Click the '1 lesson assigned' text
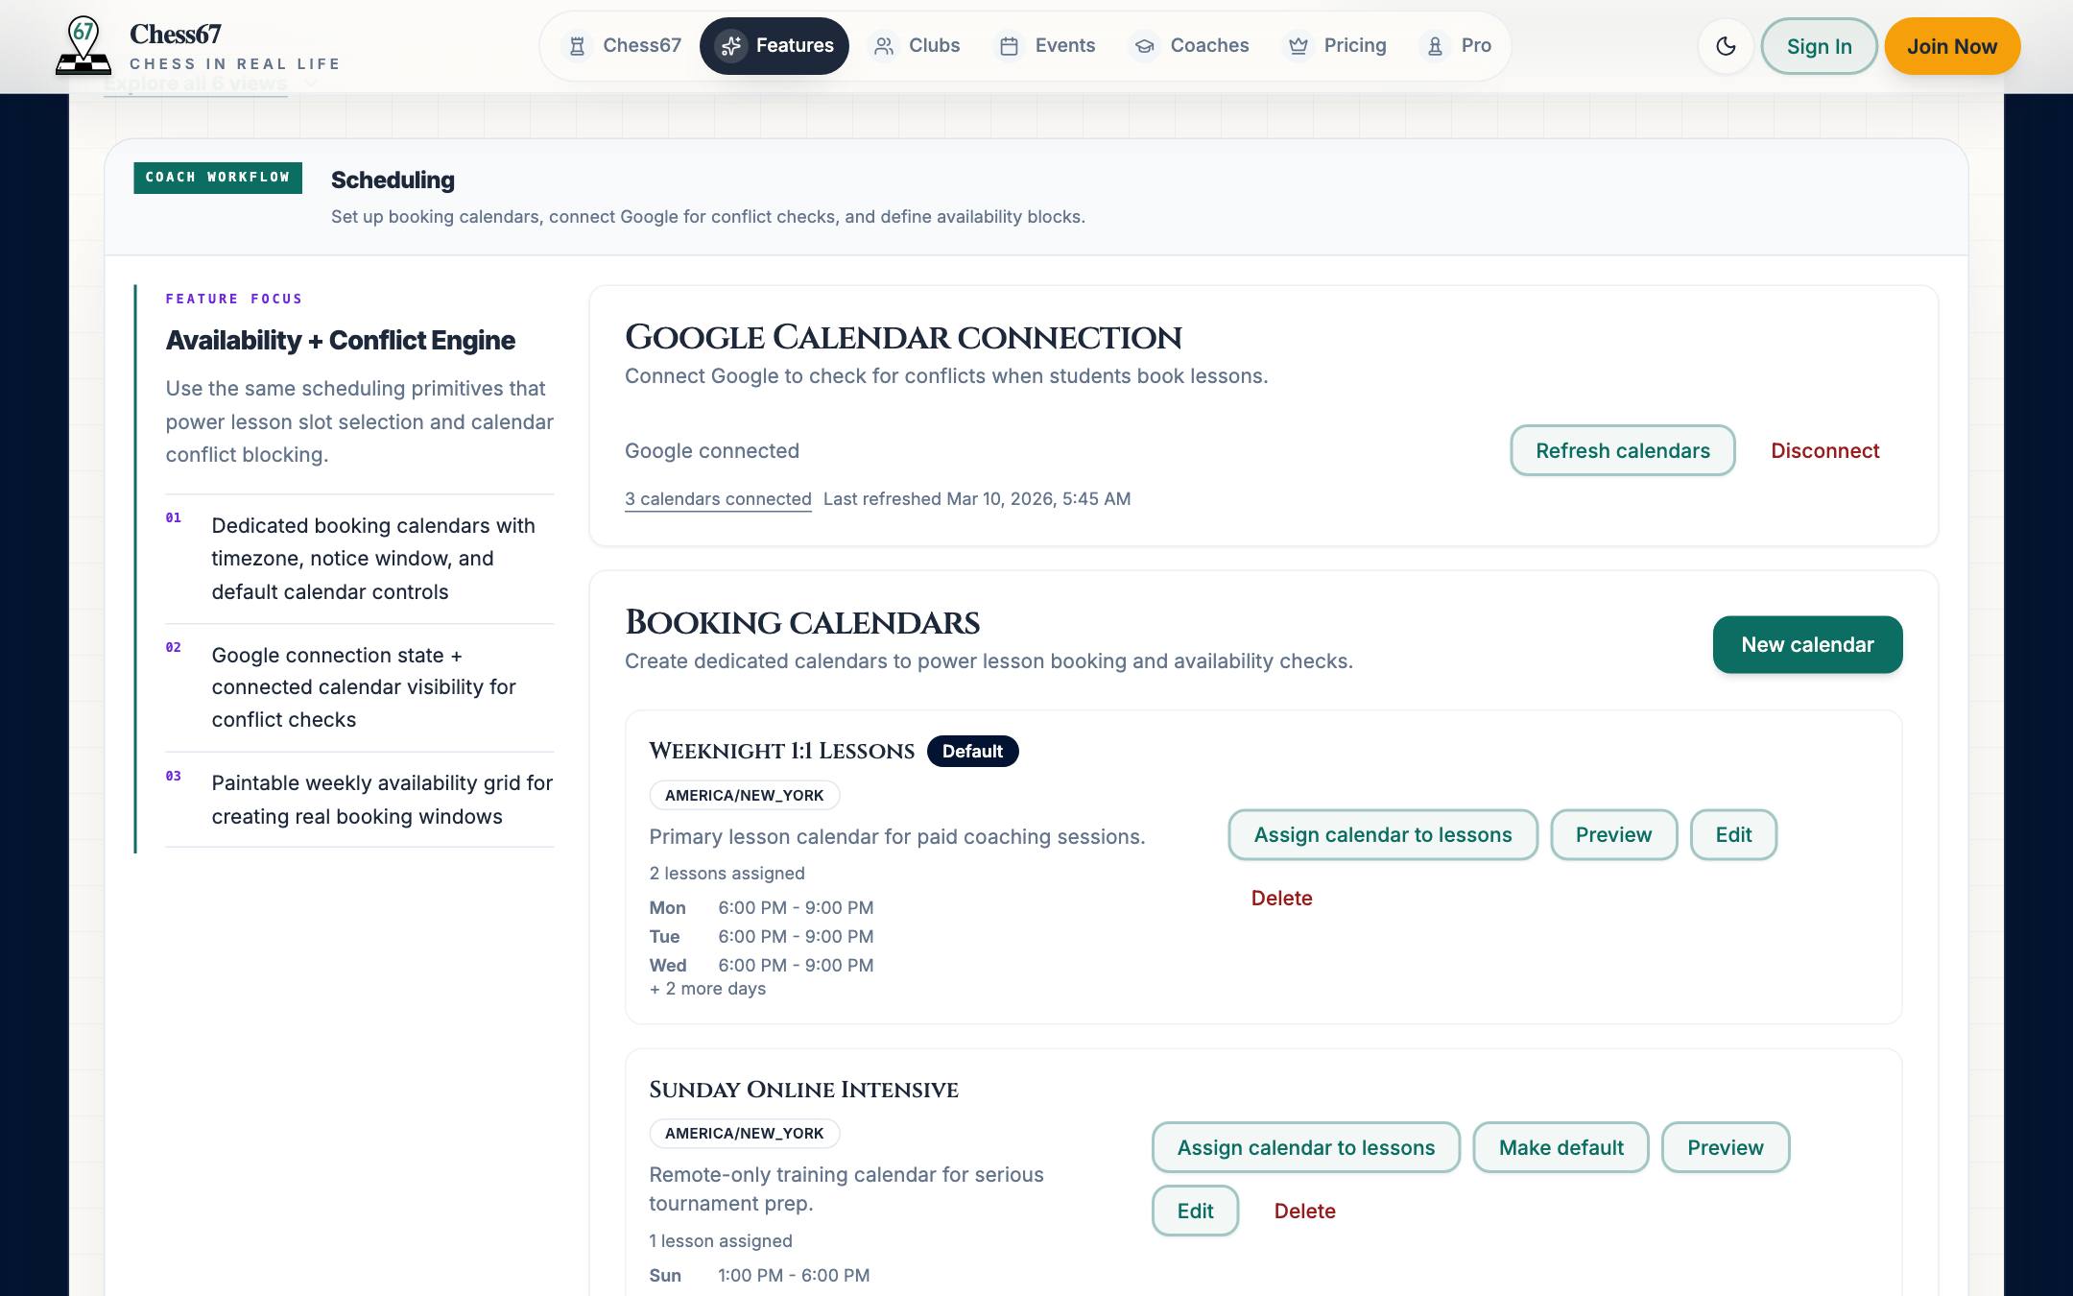The image size is (2073, 1296). [721, 1240]
